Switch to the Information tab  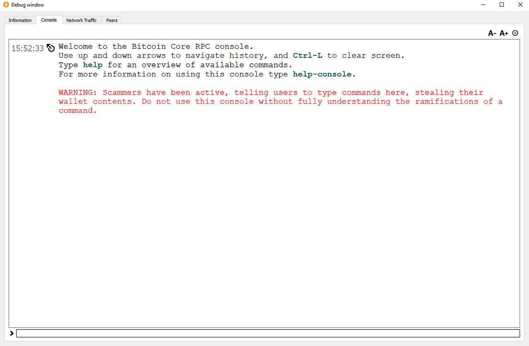coord(20,20)
